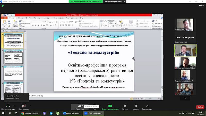The height and width of the screenshot is (116, 206).
Task: Open Reactions (Реакции) in the Zoom toolbar
Action: 136,106
